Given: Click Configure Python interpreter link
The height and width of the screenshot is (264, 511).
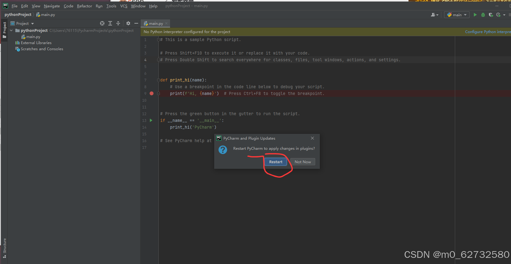Looking at the screenshot, I should pyautogui.click(x=488, y=32).
